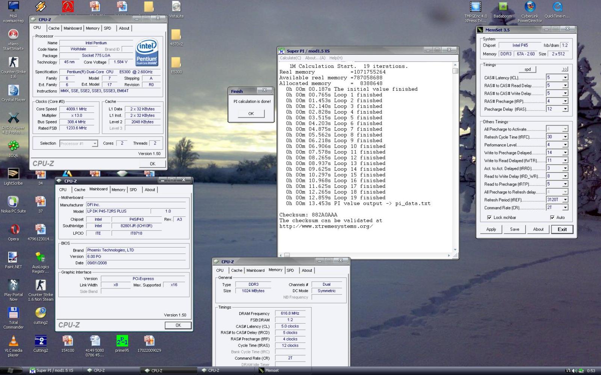601x375 pixels.
Task: Click the system tray clock 0:53
Action: coord(591,371)
